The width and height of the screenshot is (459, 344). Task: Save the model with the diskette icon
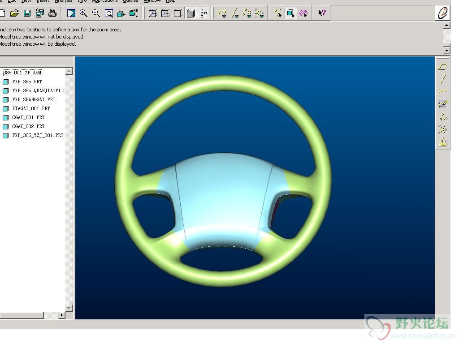tap(27, 13)
